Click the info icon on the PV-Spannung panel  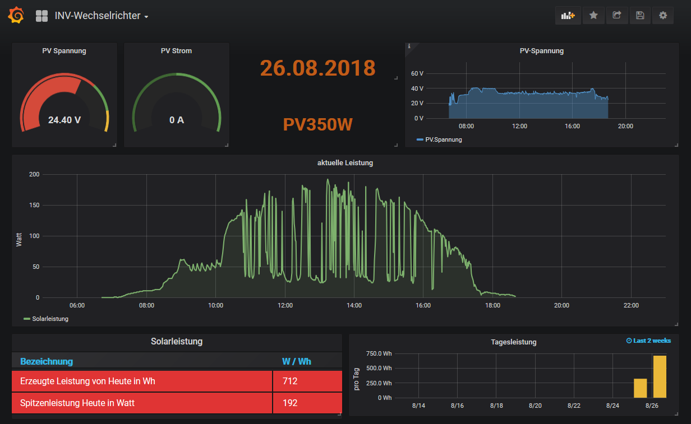[x=409, y=46]
